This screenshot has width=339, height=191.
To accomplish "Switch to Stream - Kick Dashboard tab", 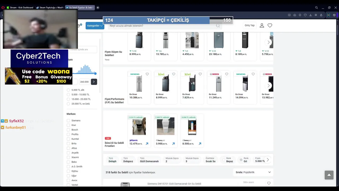I will (x=20, y=8).
